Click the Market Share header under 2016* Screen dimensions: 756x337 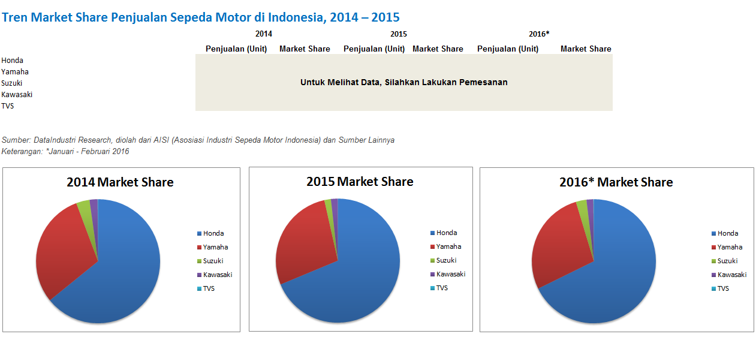click(586, 49)
